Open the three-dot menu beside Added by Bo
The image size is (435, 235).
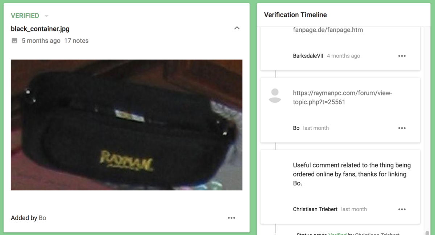tap(231, 218)
